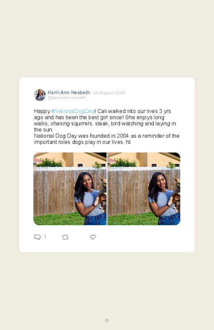Viewport: 214px width, 330px height.
Task: Click the reply speech bubble icon
Action: click(37, 237)
